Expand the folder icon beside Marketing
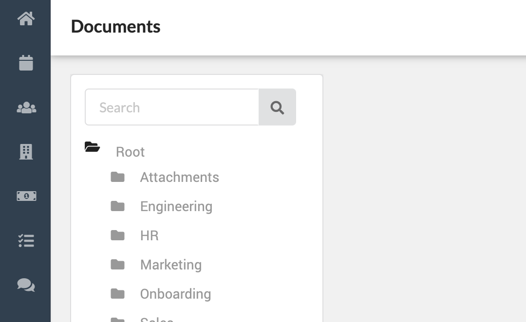Image resolution: width=526 pixels, height=322 pixels. click(x=117, y=264)
